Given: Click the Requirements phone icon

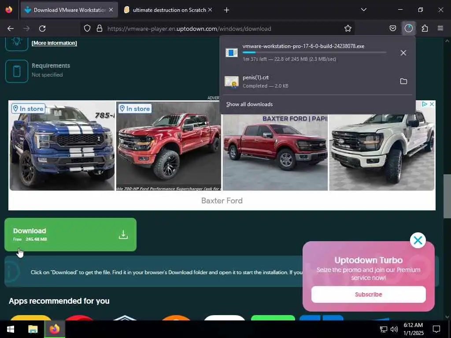Looking at the screenshot, I should click(x=17, y=71).
